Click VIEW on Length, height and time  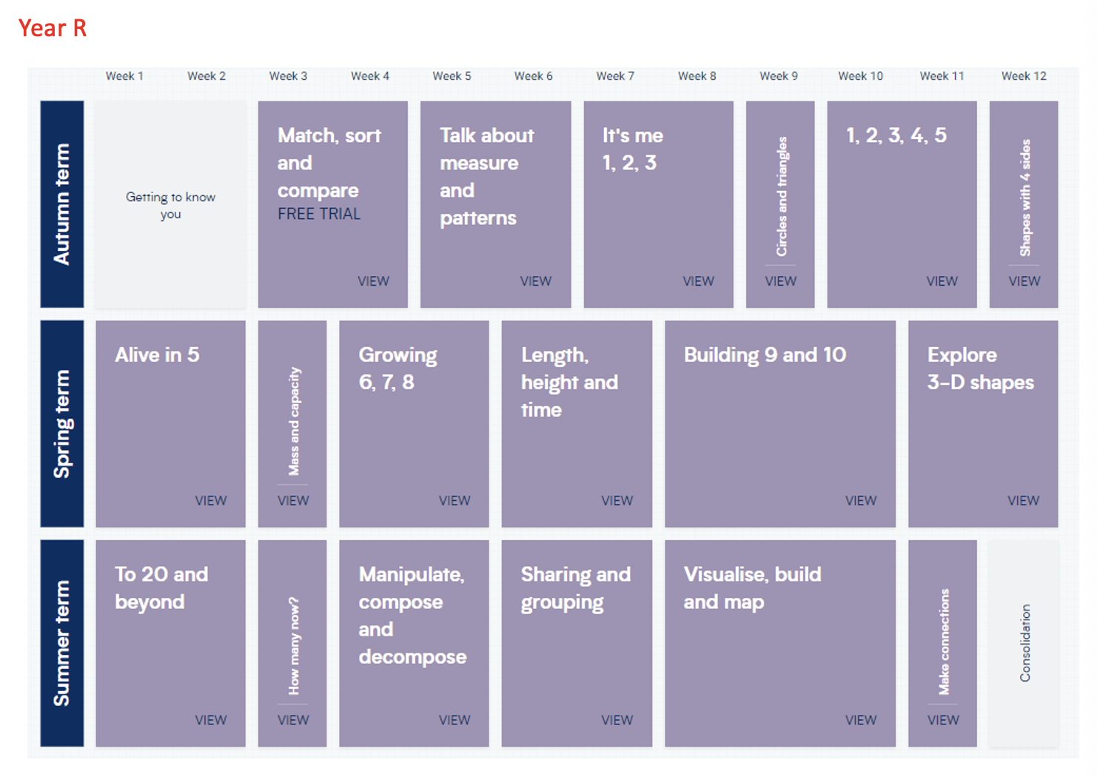[x=617, y=501]
